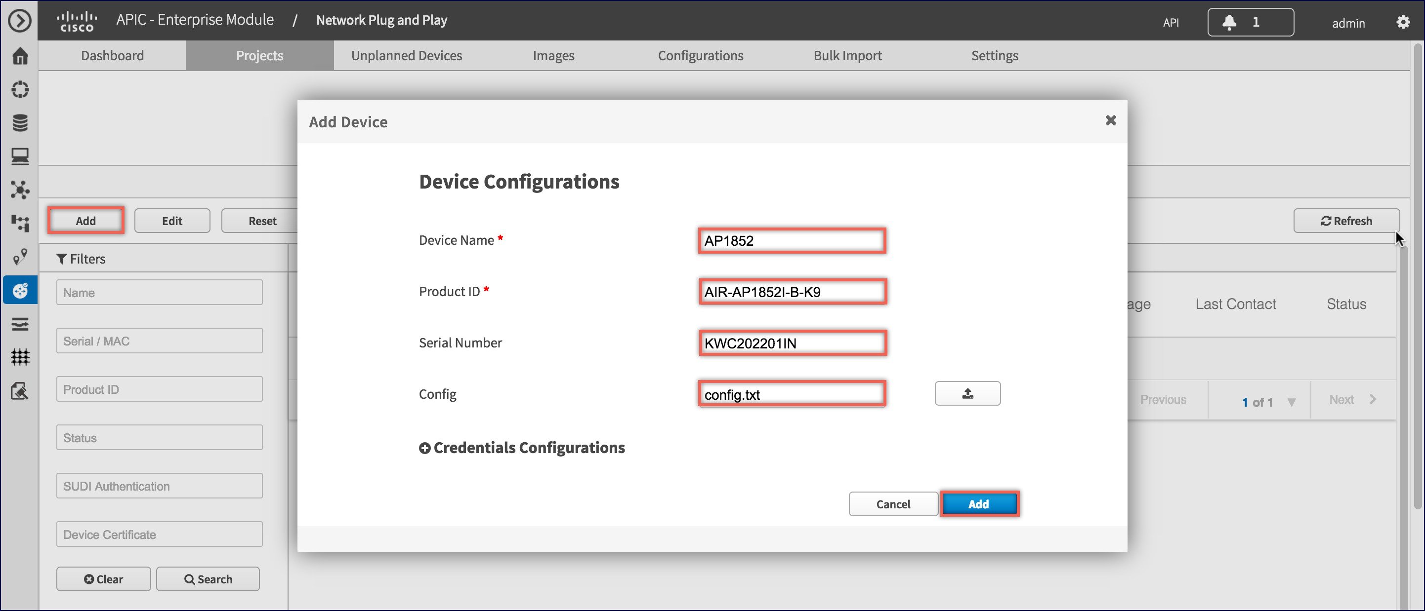This screenshot has width=1425, height=611.
Task: Click the Device Certificate filter field
Action: pos(159,534)
